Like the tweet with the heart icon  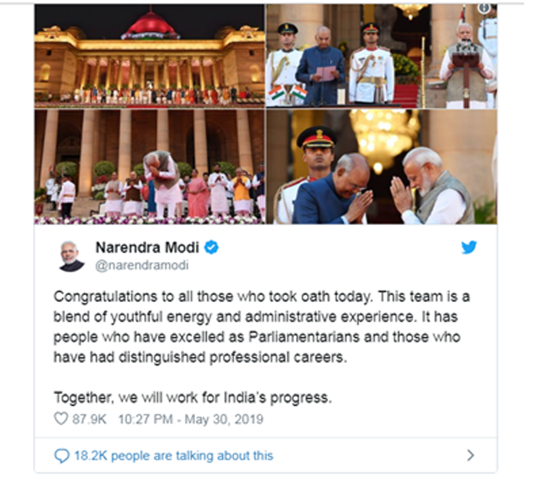[x=61, y=418]
